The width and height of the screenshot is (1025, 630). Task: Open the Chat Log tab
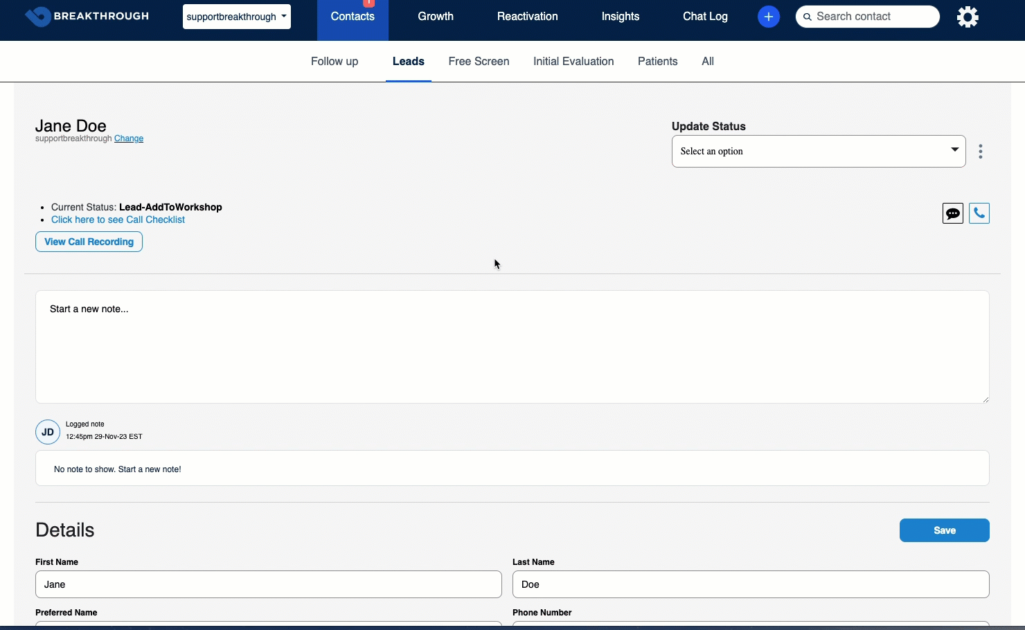tap(705, 17)
